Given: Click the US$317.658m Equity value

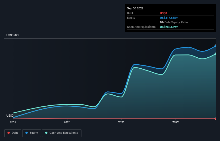Looking at the screenshot, I should (x=169, y=18).
